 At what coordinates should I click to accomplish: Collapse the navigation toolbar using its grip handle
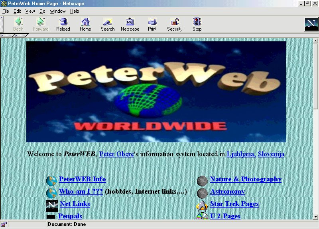click(2, 24)
